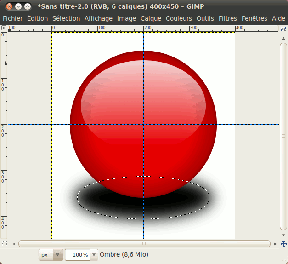288x264 pixels.
Task: Expand the zoom percentage dropdown arrow
Action: [94, 254]
